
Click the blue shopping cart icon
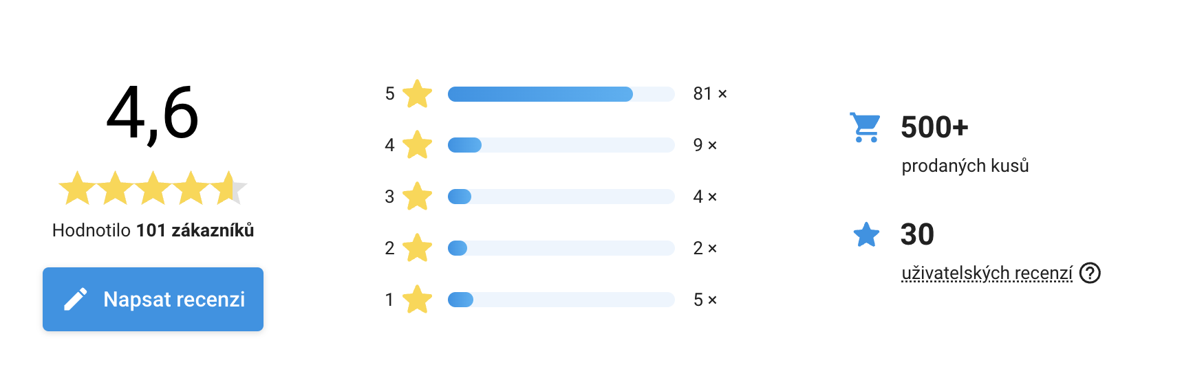pyautogui.click(x=865, y=127)
